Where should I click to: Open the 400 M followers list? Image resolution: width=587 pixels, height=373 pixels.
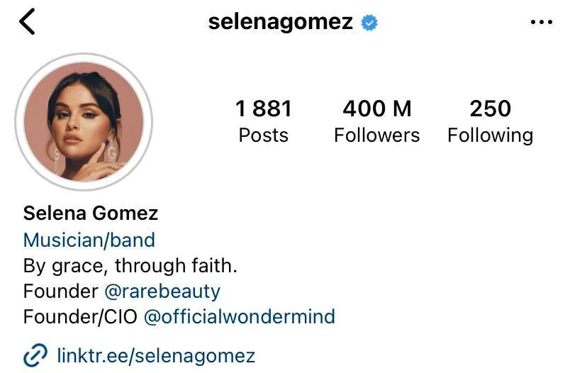coord(377,108)
